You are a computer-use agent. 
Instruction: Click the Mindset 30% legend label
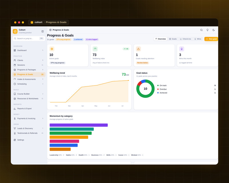tap(137, 155)
